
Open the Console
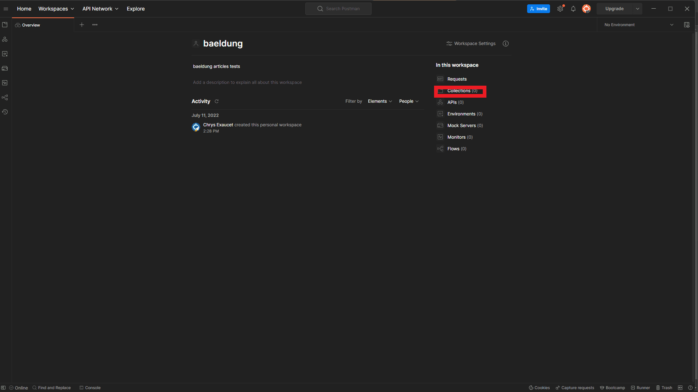tap(90, 388)
